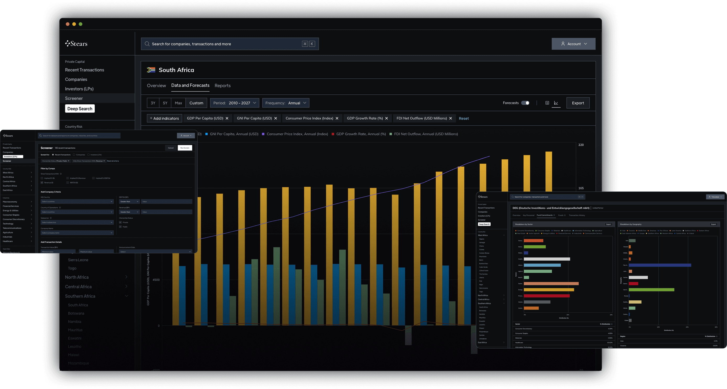Switch to the Overview tab

[x=156, y=85]
